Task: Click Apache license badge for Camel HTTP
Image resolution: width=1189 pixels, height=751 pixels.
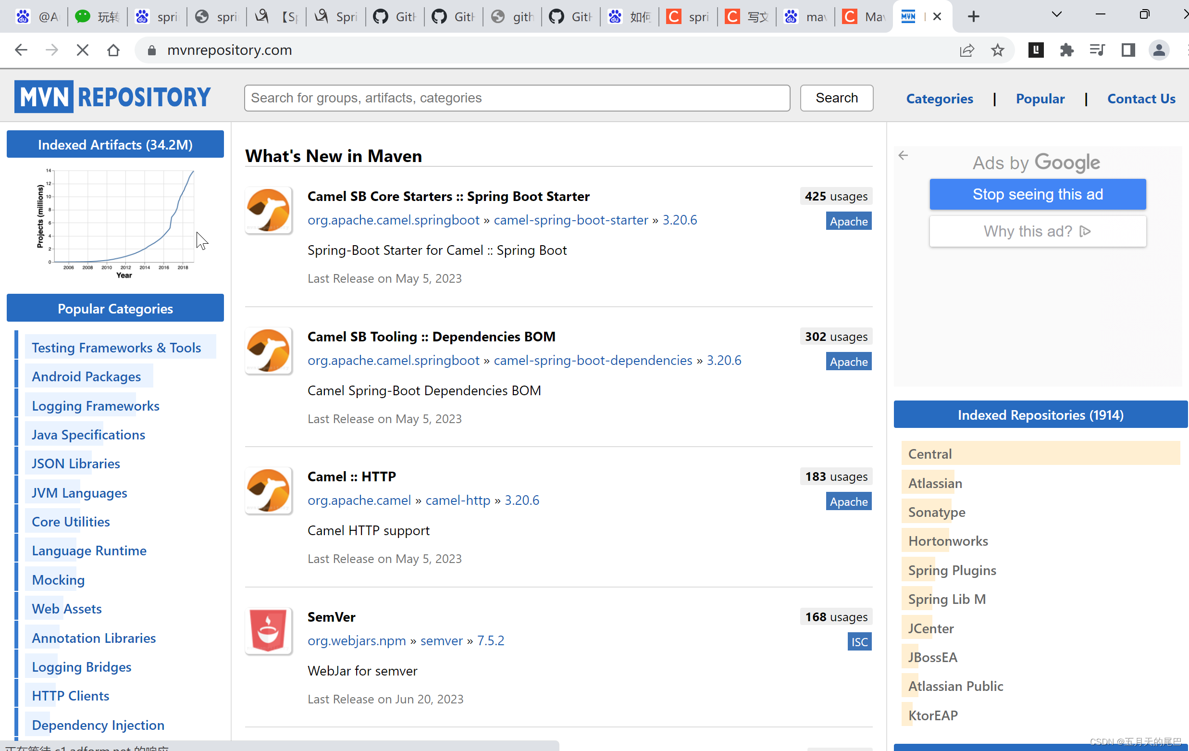Action: click(848, 501)
